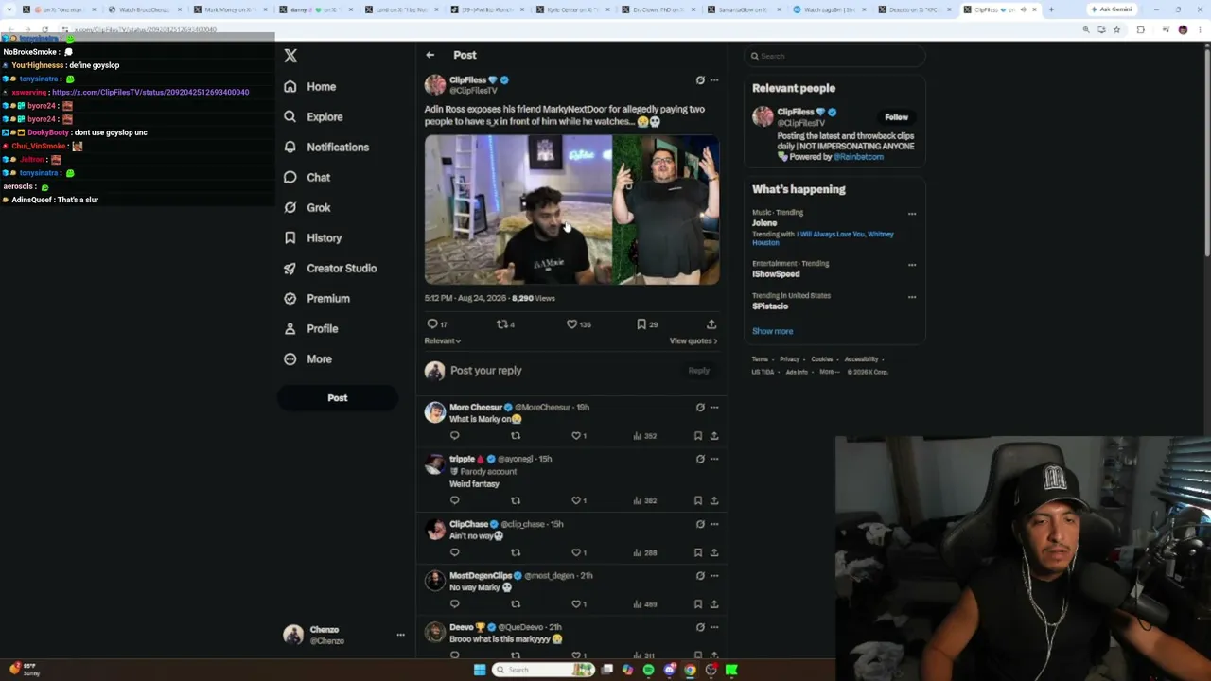Share the main ClipFiless post
Viewport: 1211px width, 681px height.
coord(711,324)
